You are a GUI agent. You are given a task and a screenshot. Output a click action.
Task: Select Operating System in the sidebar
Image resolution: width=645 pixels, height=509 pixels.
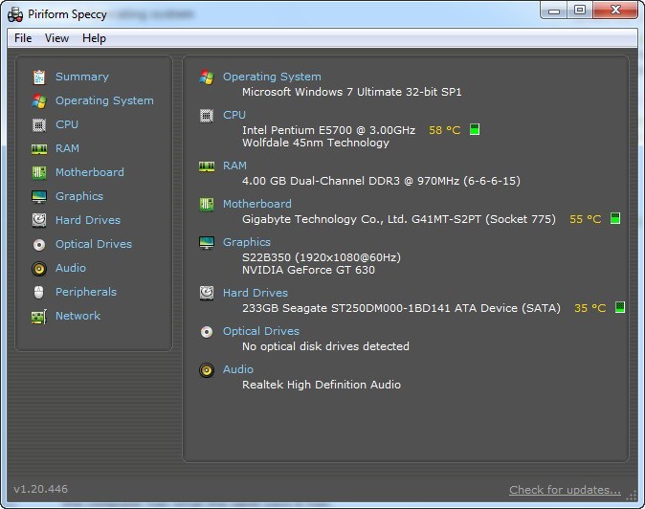[x=104, y=100]
